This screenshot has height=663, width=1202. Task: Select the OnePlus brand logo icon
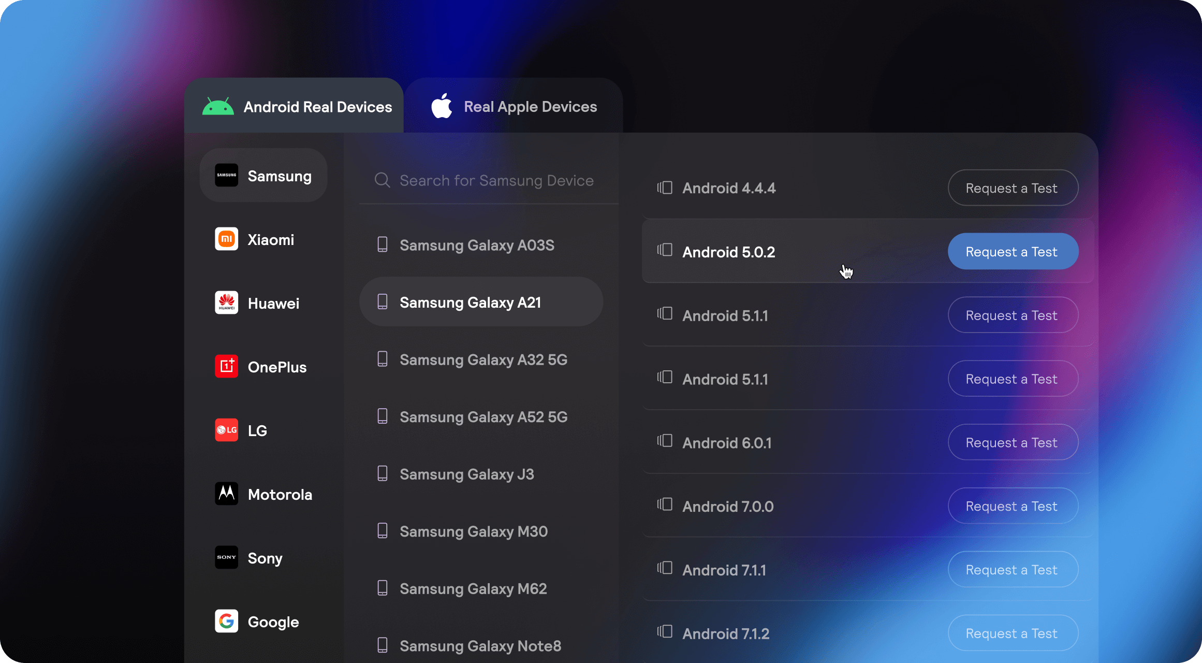click(227, 366)
